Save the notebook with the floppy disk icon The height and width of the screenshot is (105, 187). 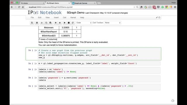point(32,23)
